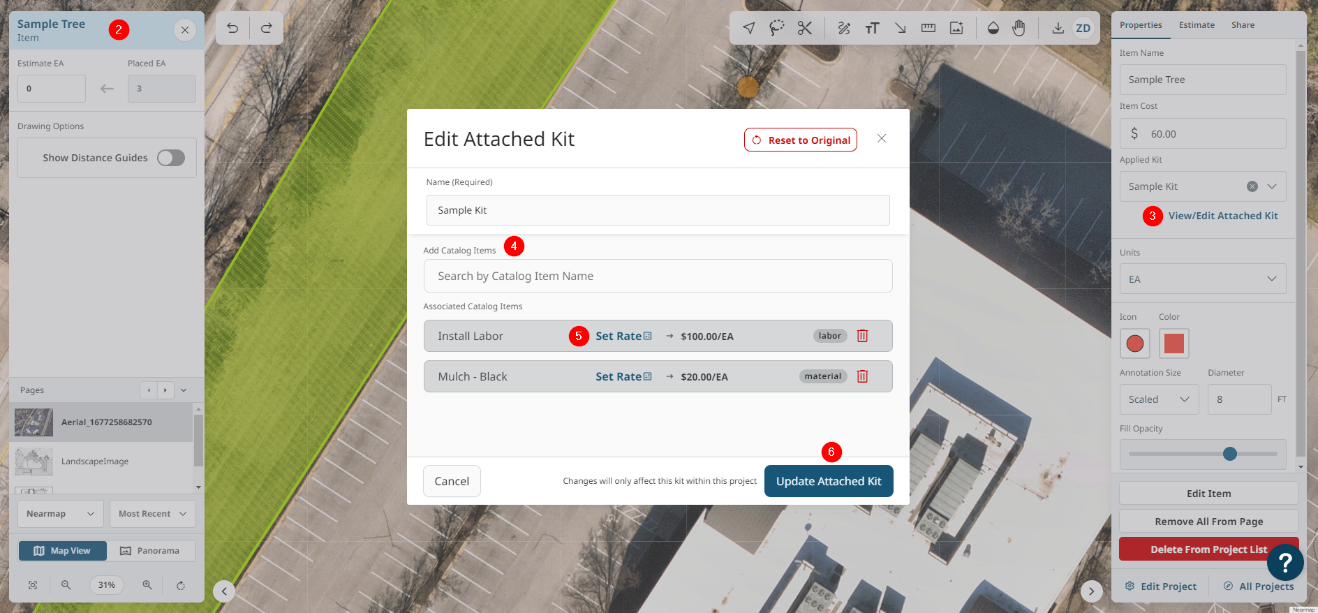This screenshot has width=1318, height=613.
Task: Click the Fill Opacity slider handle
Action: pyautogui.click(x=1230, y=454)
